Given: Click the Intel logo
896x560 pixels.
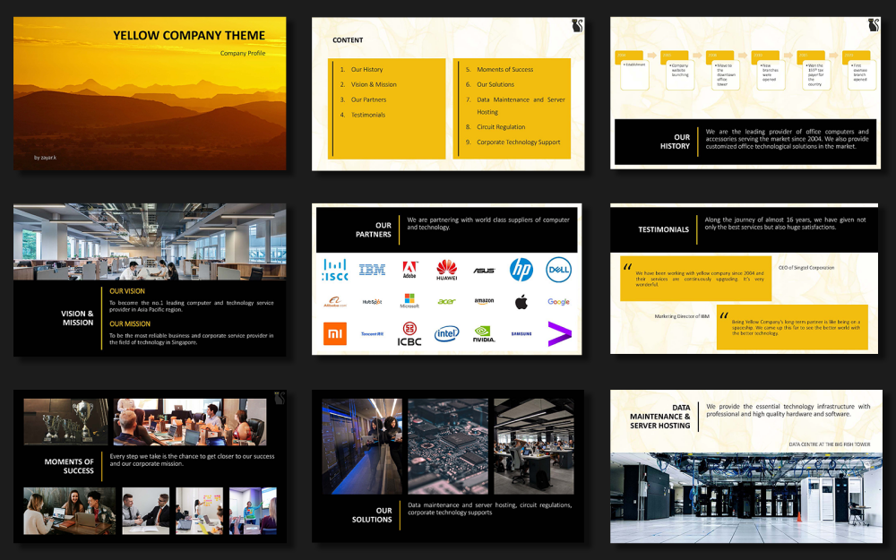Looking at the screenshot, I should 446,333.
